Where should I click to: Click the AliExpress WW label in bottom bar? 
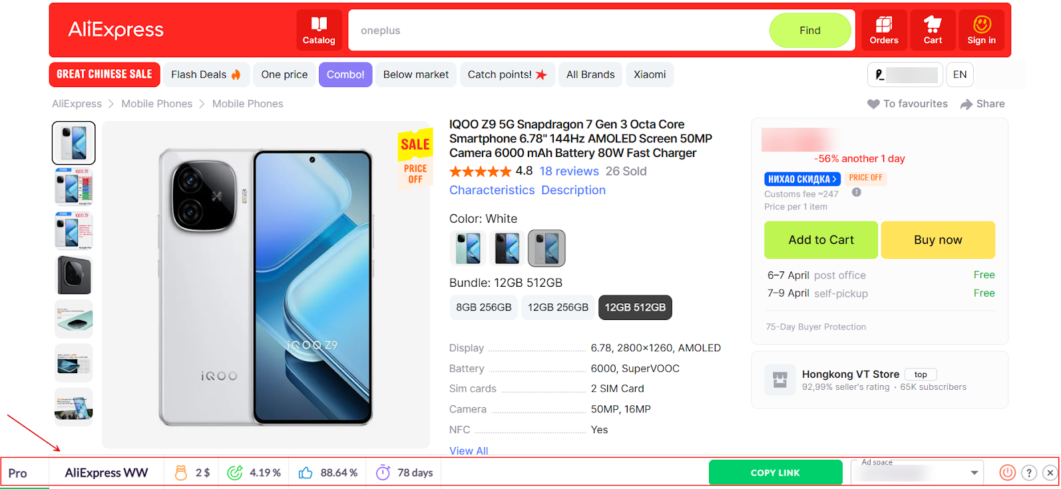point(106,473)
